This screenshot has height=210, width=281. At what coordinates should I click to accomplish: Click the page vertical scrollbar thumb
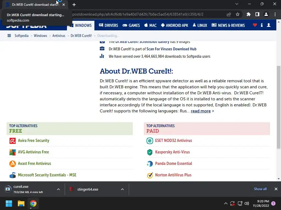point(279,107)
